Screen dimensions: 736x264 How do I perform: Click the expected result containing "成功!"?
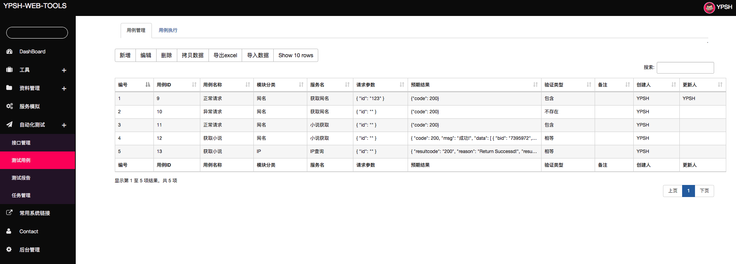click(474, 138)
